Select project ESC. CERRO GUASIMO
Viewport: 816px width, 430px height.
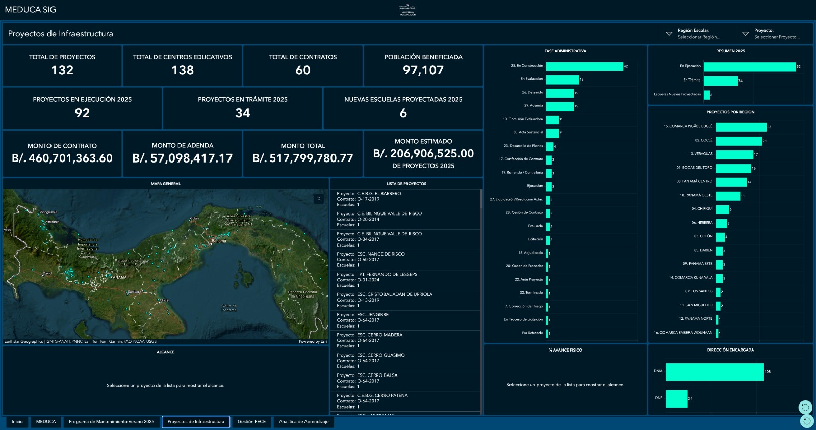405,361
